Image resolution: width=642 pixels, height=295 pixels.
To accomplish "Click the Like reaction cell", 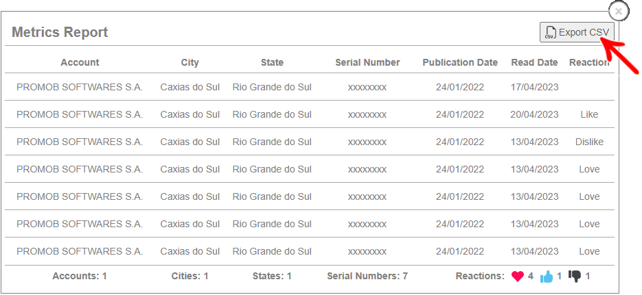I will [x=589, y=114].
